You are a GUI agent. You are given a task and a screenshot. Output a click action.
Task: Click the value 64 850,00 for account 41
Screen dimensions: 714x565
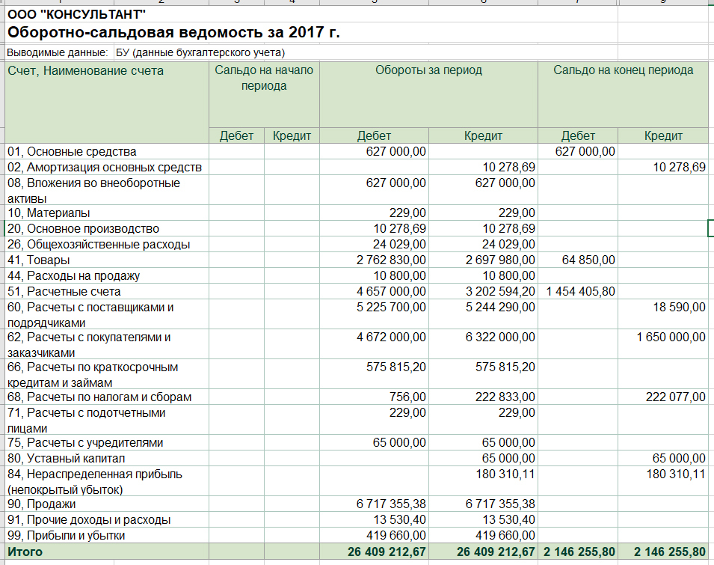point(588,260)
